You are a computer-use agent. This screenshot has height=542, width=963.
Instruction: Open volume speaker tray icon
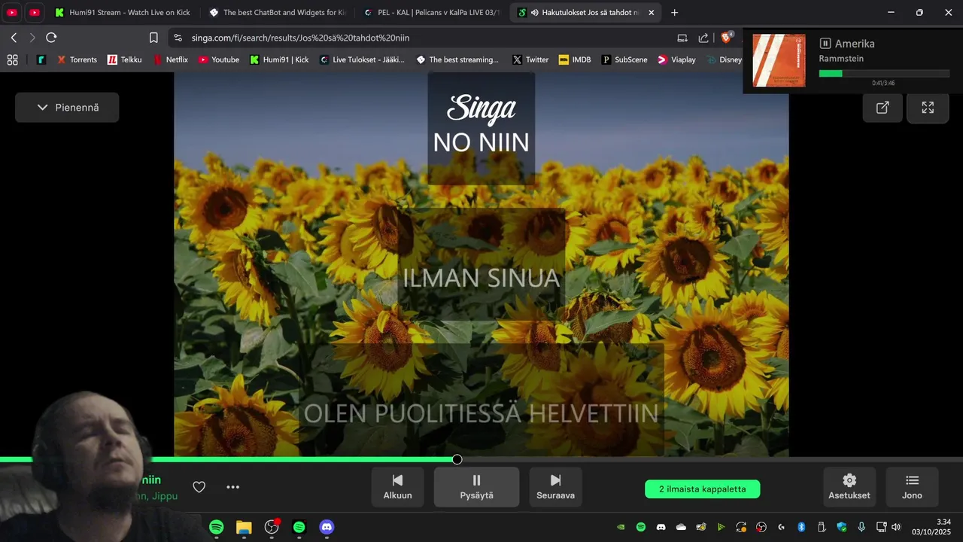click(x=895, y=527)
